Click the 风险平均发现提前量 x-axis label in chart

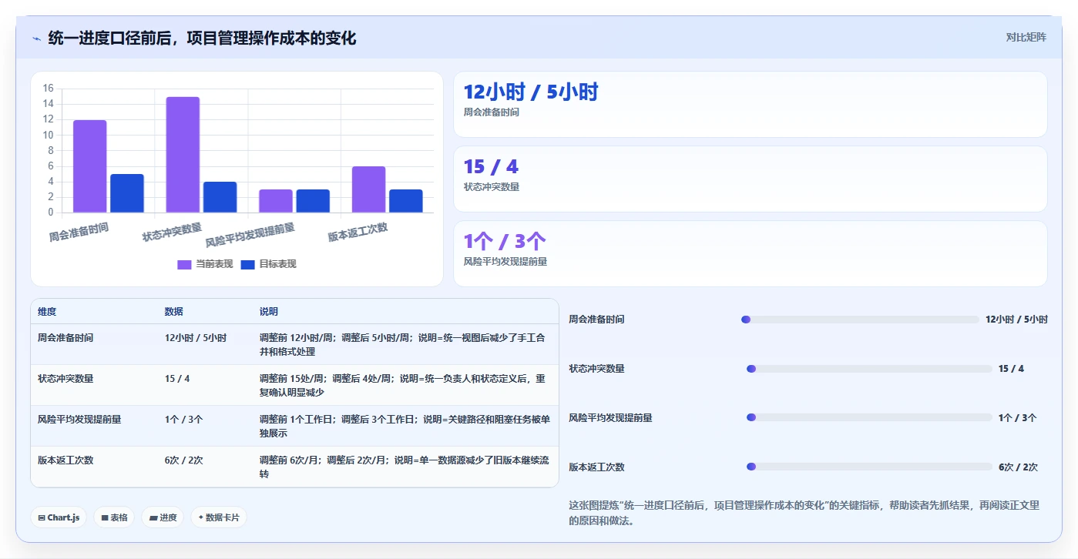250,235
